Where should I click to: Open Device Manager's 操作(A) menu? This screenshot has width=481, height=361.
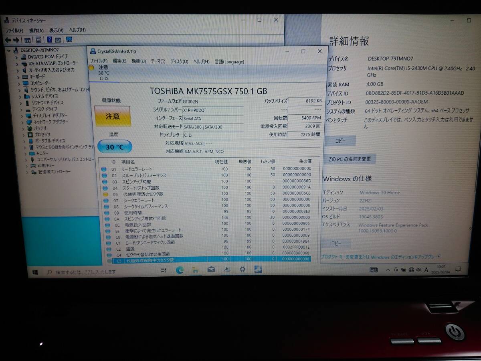(36, 30)
